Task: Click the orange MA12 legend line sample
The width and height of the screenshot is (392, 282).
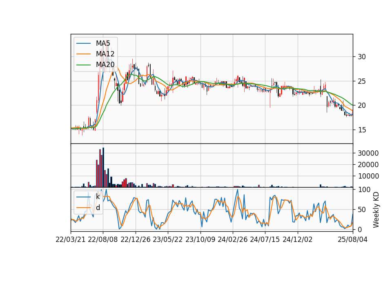Action: pos(83,54)
